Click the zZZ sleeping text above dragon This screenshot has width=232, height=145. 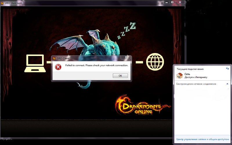[127, 30]
